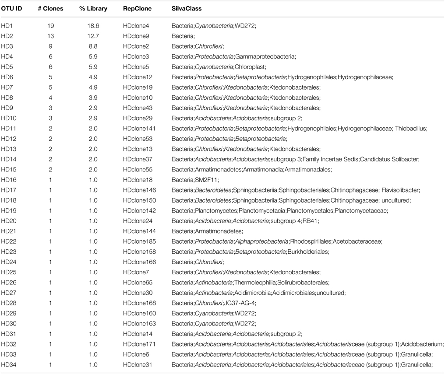Image resolution: width=445 pixels, height=374 pixels.
Task: Select the Acetobacteraceae classification for HD22
Action: [x=357, y=241]
